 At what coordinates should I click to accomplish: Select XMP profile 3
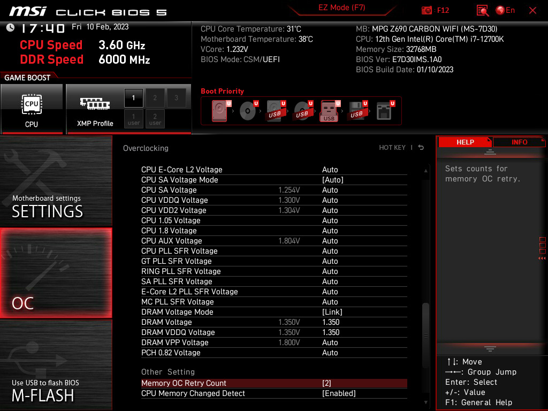[176, 98]
